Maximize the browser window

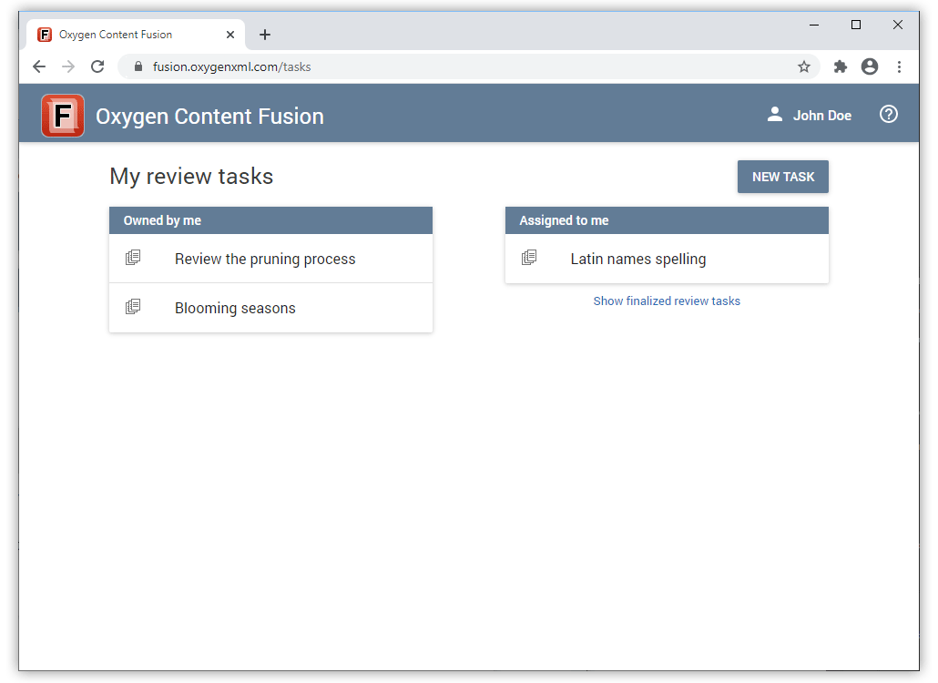point(855,25)
